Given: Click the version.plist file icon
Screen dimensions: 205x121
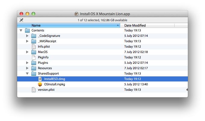Looking at the screenshot, I should coord(34,90).
